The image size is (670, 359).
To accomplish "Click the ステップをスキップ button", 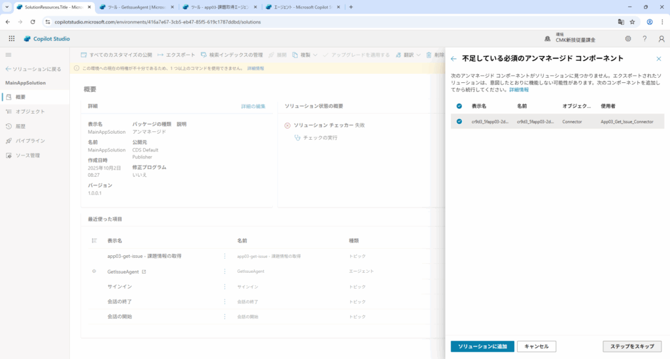I will tap(631, 346).
